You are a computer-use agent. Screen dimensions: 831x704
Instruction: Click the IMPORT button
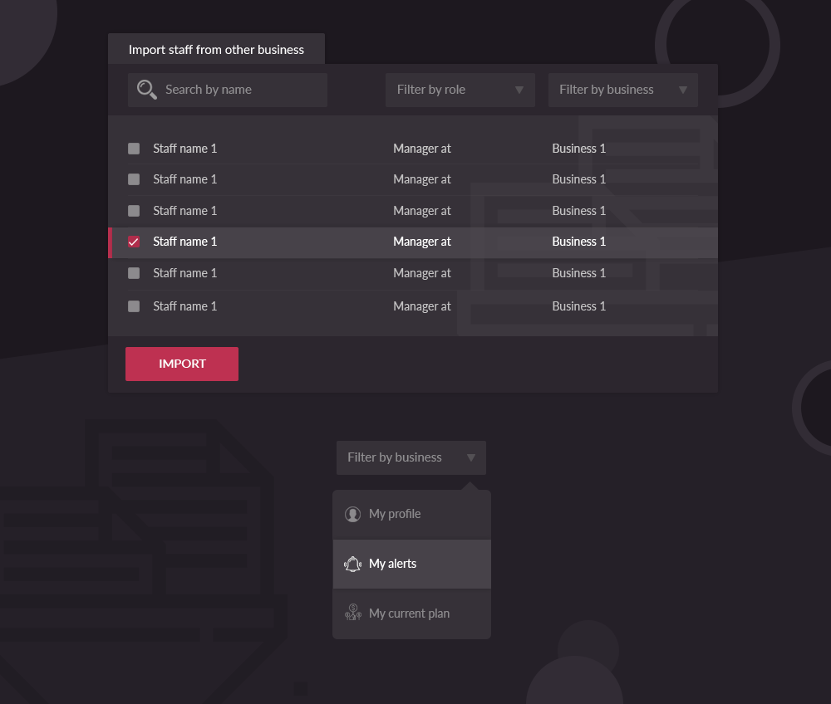pyautogui.click(x=182, y=364)
